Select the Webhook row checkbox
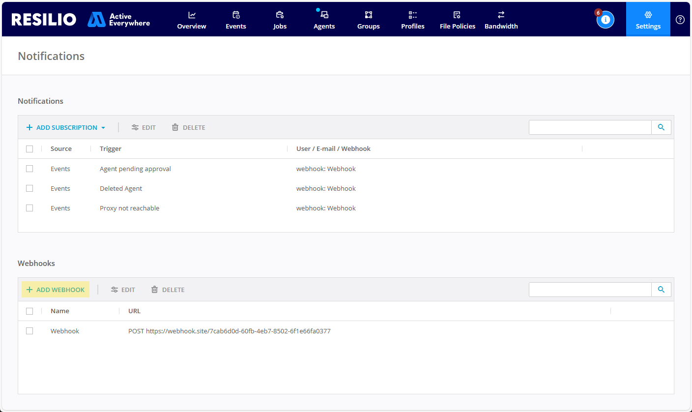The width and height of the screenshot is (692, 412). tap(29, 331)
